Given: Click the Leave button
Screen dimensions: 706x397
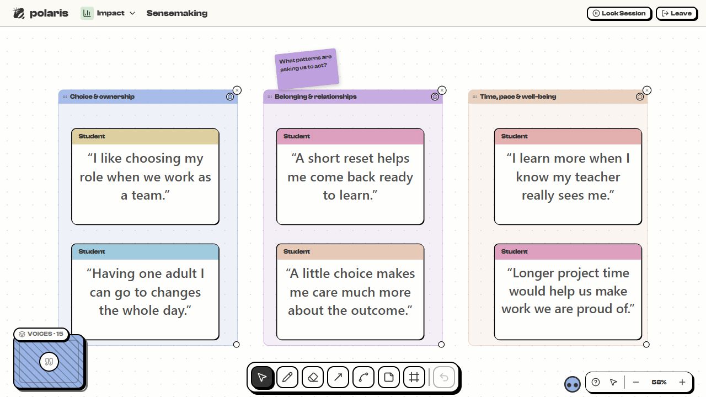Looking at the screenshot, I should pyautogui.click(x=676, y=13).
